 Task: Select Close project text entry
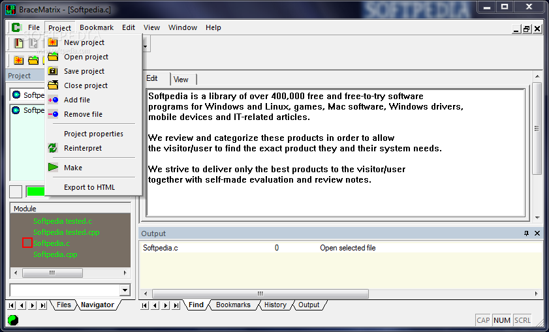coord(86,85)
